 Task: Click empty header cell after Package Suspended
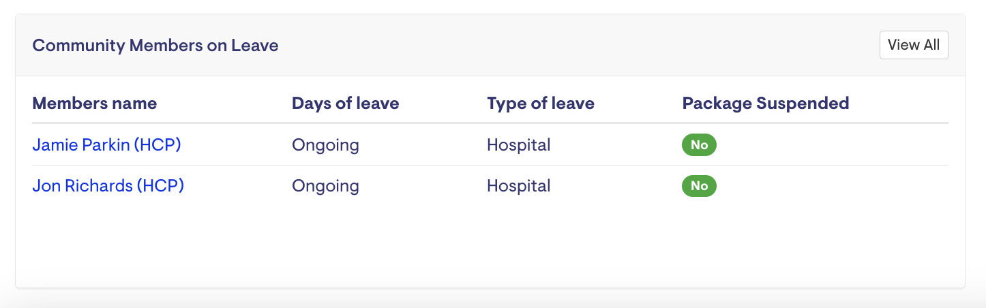pos(900,104)
